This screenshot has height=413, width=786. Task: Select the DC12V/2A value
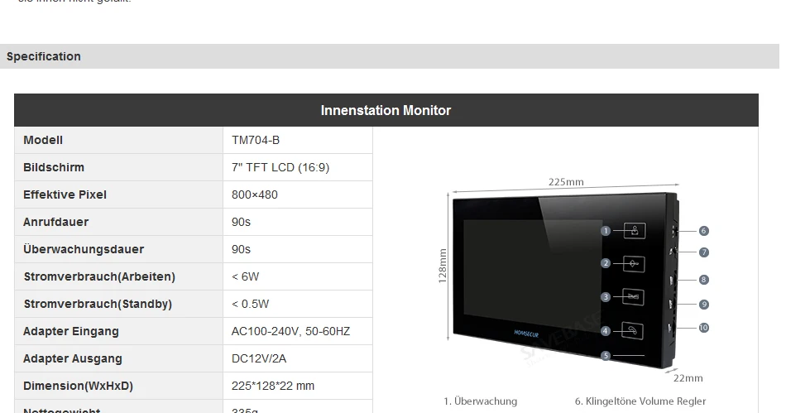tap(259, 358)
